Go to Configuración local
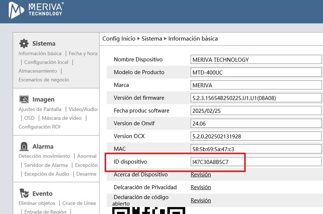This screenshot has height=214, width=323. tap(46, 62)
